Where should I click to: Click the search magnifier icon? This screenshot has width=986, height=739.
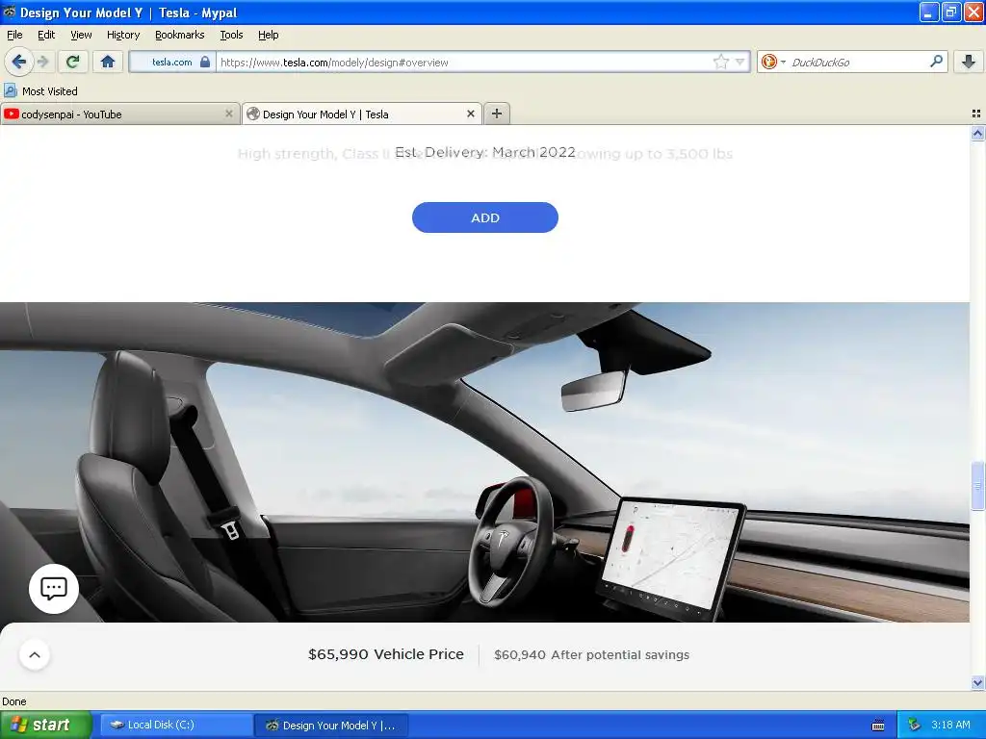tap(936, 62)
